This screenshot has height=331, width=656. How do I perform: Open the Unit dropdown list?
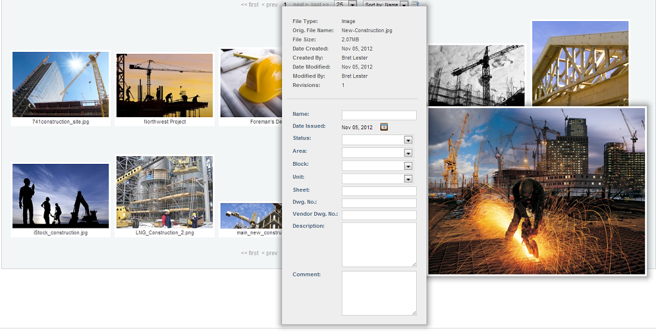408,178
